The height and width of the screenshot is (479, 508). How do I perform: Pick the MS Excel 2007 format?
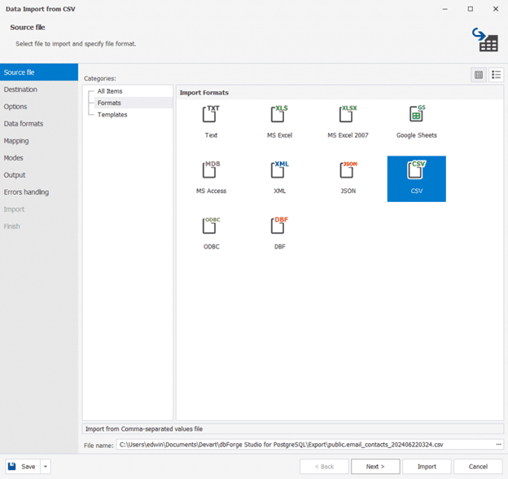pyautogui.click(x=348, y=116)
